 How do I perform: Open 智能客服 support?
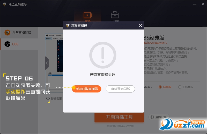coord(54,99)
